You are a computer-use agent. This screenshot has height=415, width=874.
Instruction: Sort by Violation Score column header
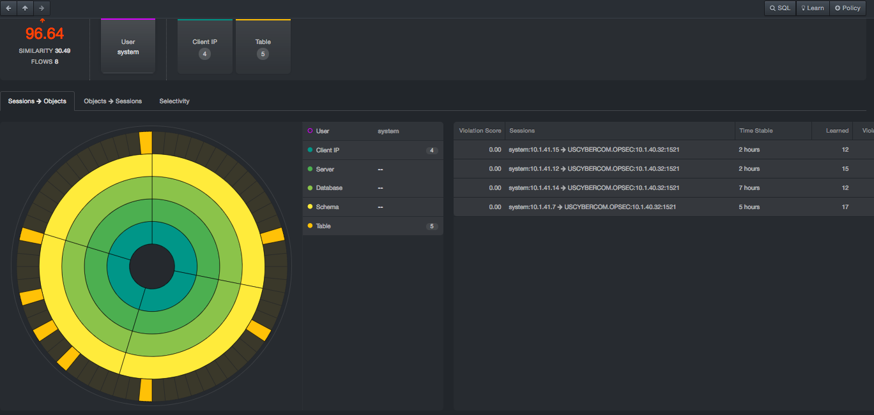pyautogui.click(x=479, y=131)
